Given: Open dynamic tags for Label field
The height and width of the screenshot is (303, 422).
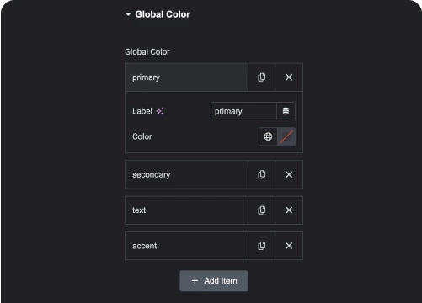Looking at the screenshot, I should click(x=286, y=111).
